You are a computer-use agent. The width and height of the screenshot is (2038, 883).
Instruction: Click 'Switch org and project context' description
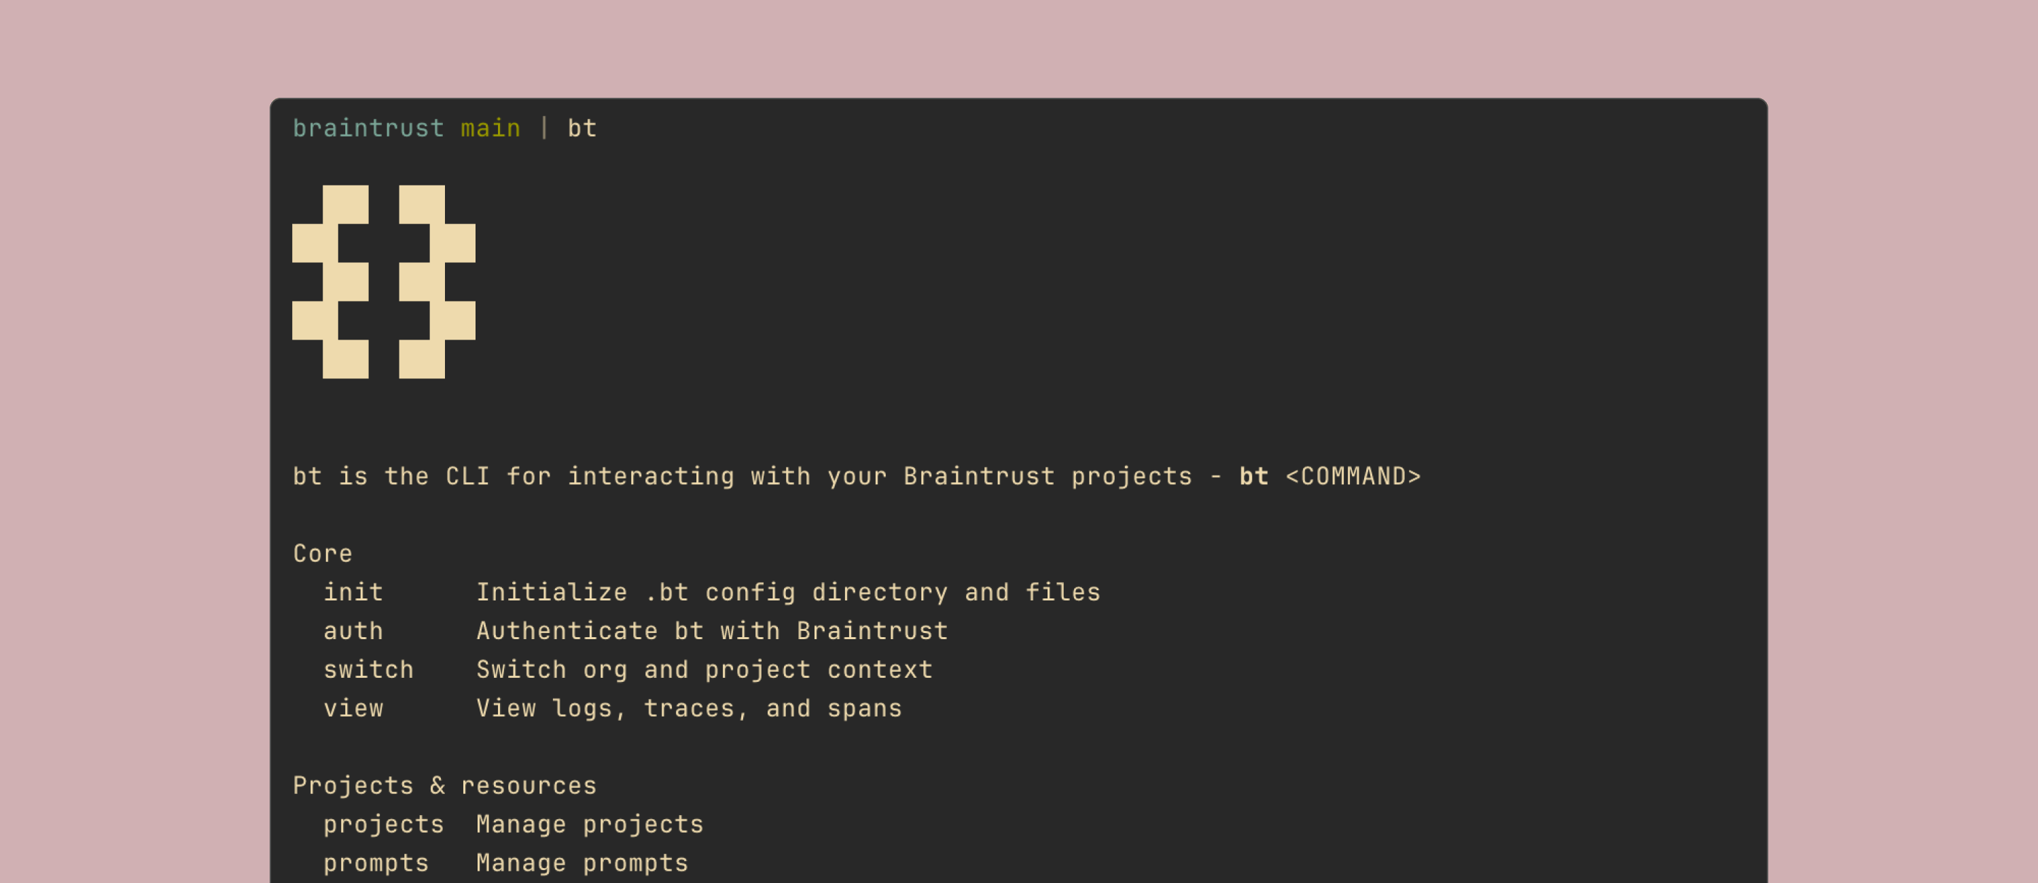[704, 670]
